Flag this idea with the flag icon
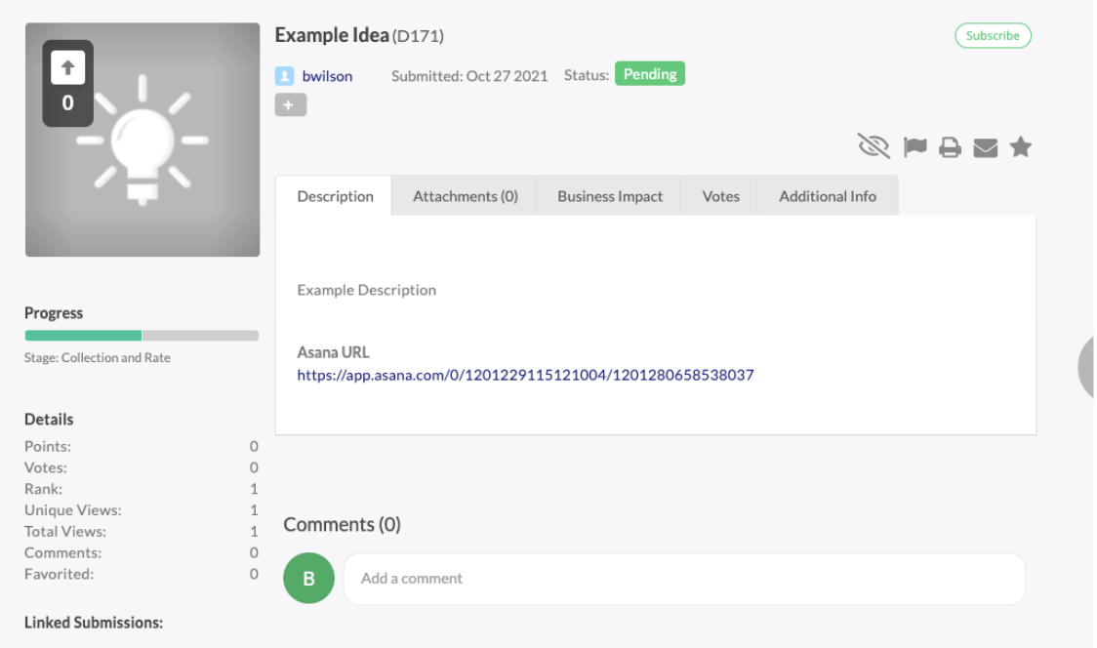This screenshot has height=648, width=1097. click(914, 147)
